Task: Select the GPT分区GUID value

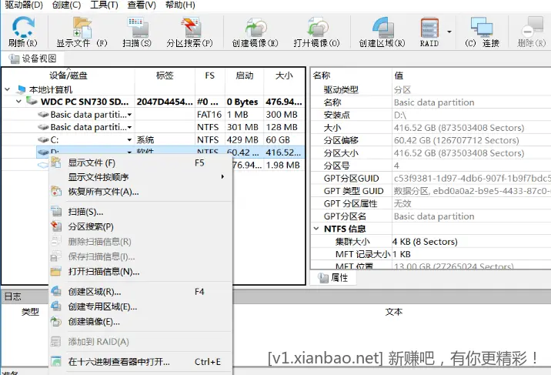Action: click(x=472, y=178)
